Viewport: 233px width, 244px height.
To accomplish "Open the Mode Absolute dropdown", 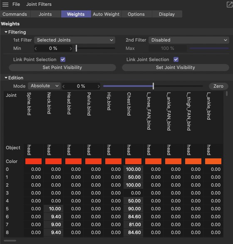I will [x=44, y=86].
